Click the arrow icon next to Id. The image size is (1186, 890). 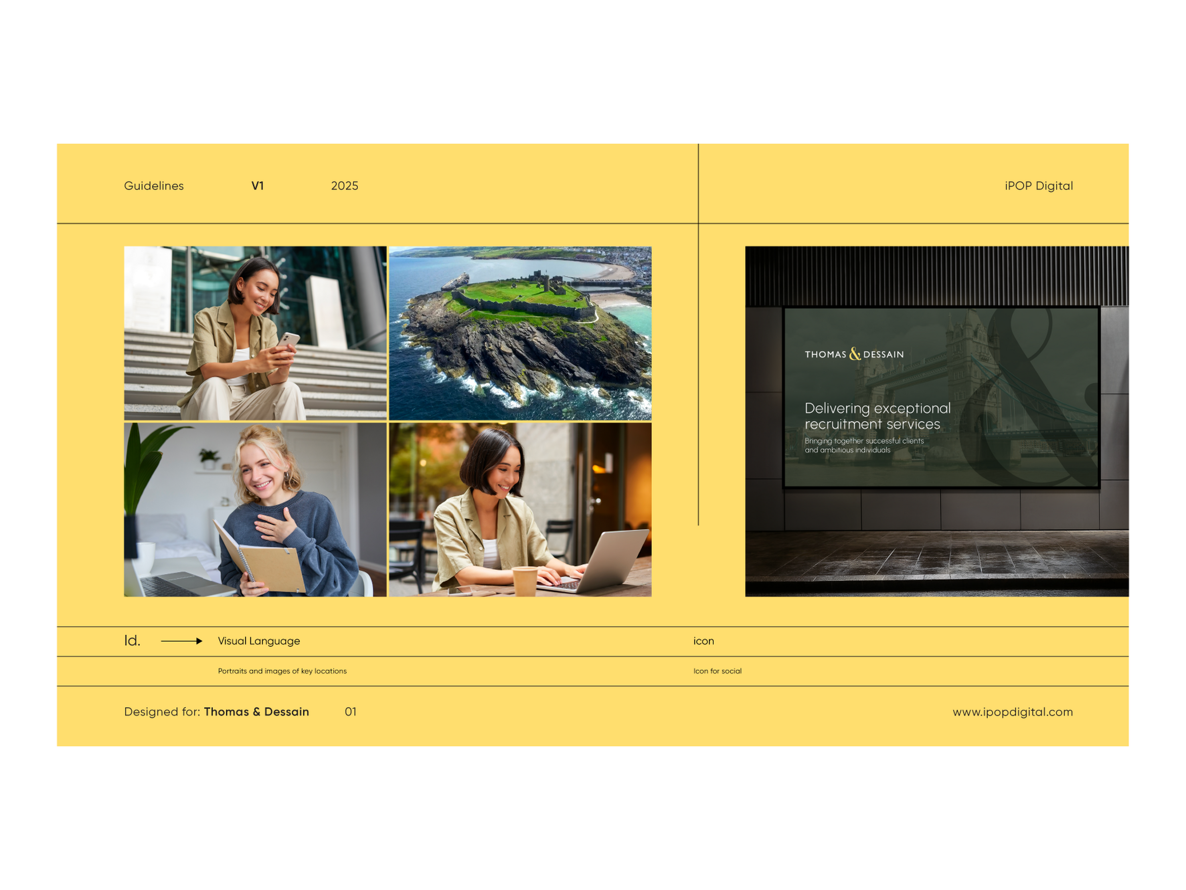tap(181, 640)
